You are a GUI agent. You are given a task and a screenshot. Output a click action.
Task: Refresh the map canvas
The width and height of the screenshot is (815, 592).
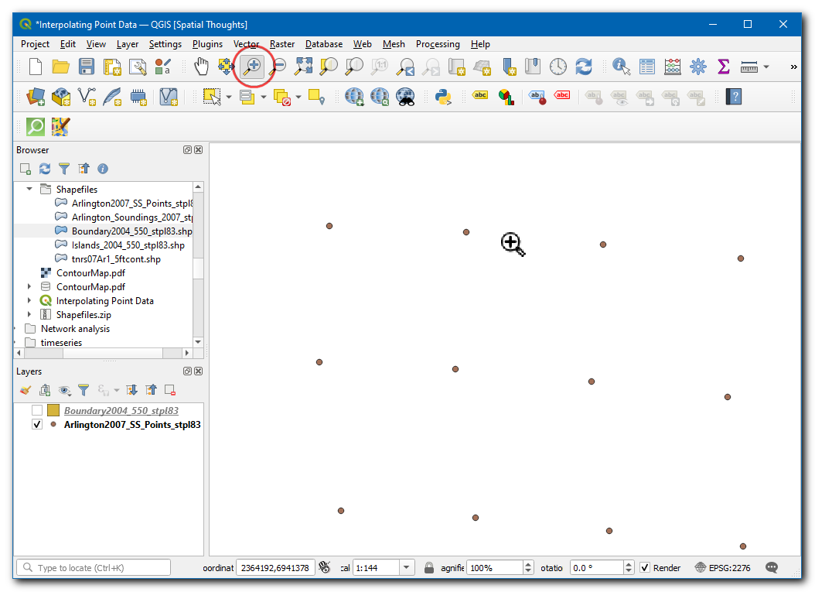point(584,67)
